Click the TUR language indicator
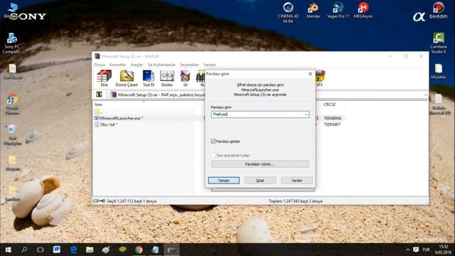 (x=426, y=250)
